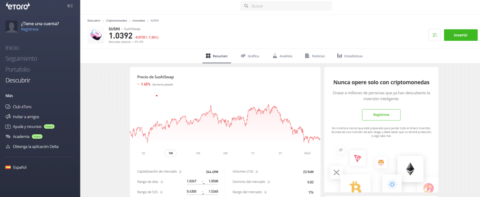Click the Ayuda y recursos question icon
Image resolution: width=480 pixels, height=197 pixels.
click(x=8, y=127)
